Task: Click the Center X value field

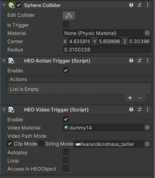Action: click(80, 41)
